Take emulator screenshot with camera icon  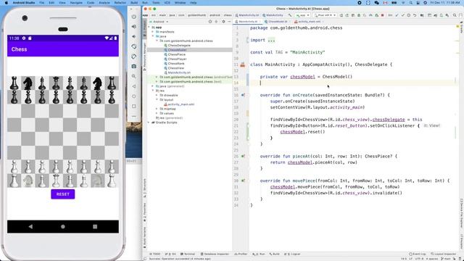coord(133,66)
